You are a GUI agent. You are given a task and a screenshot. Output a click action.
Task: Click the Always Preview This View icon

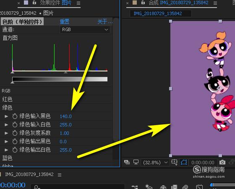click(127, 162)
